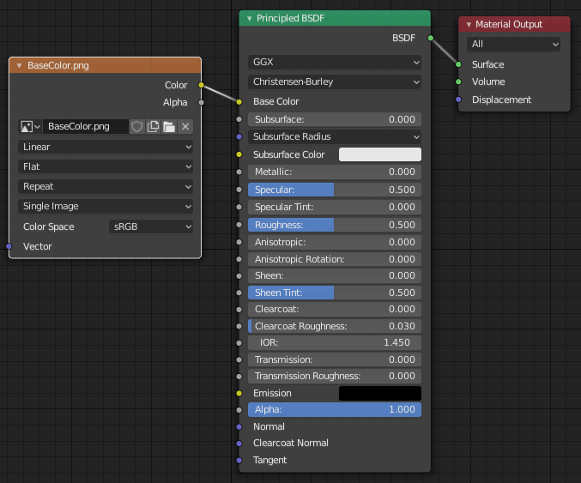Click the Surface input socket on Material Output

click(x=459, y=64)
